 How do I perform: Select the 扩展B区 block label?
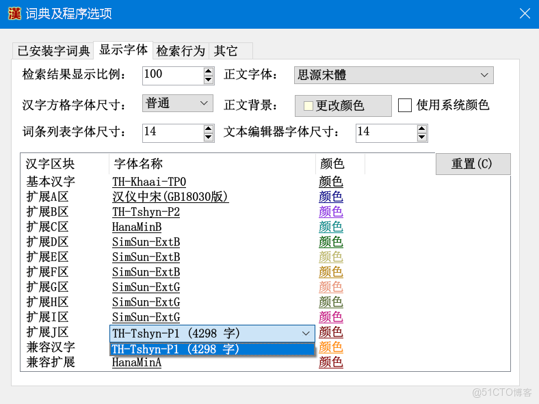click(x=47, y=212)
